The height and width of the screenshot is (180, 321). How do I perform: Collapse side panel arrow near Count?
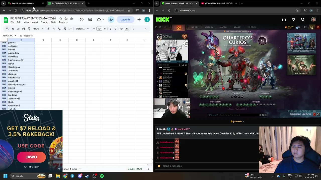point(148,169)
